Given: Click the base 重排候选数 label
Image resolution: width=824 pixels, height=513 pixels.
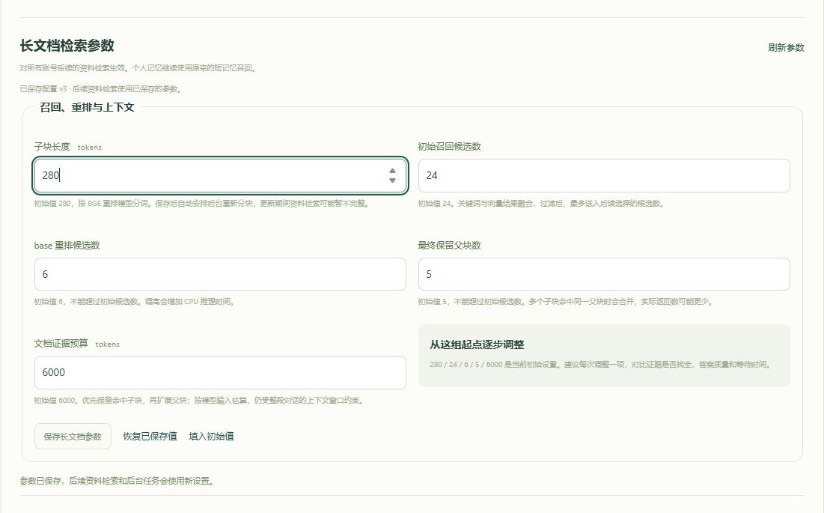Looking at the screenshot, I should (x=67, y=246).
